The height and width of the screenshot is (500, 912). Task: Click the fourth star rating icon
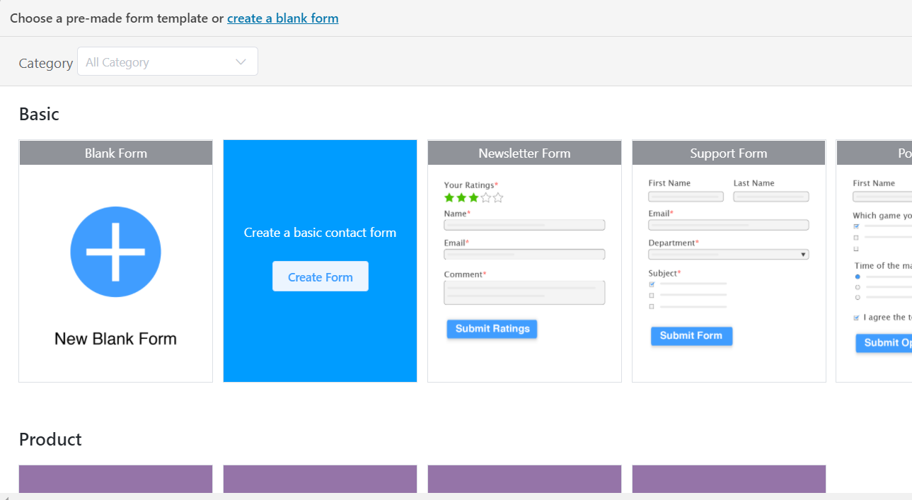485,197
